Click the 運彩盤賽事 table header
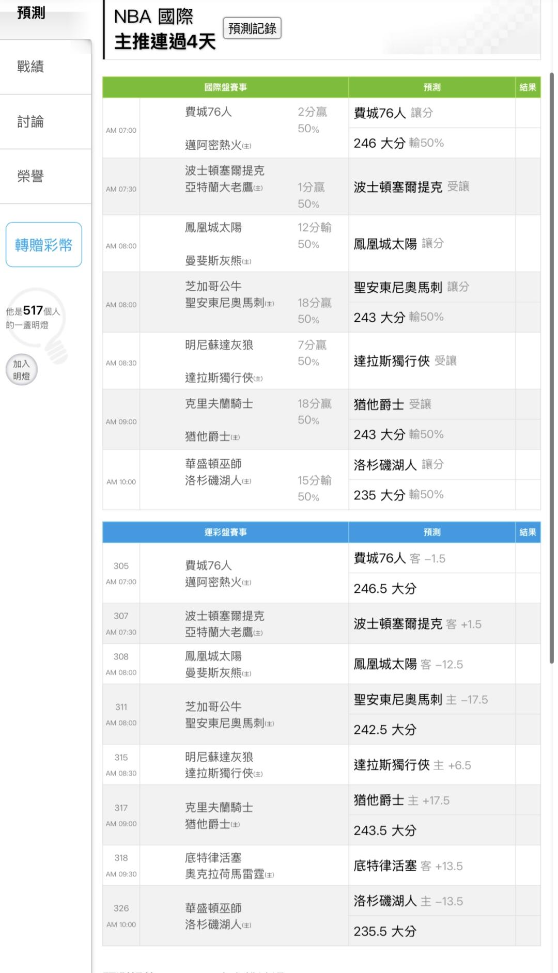Viewport: 558px width, 973px height. (226, 532)
